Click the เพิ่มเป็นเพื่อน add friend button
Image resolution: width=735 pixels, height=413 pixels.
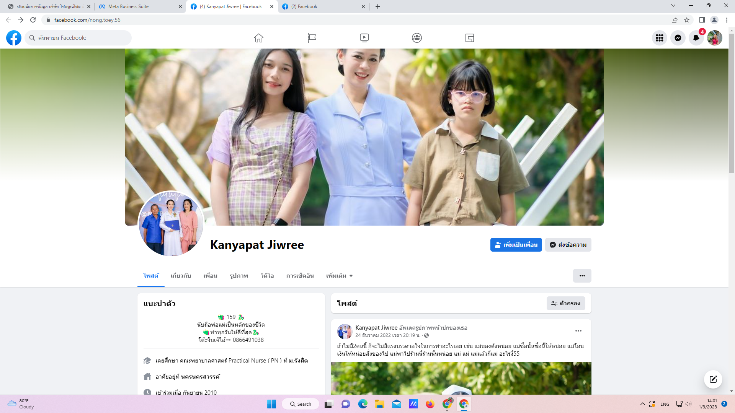516,245
